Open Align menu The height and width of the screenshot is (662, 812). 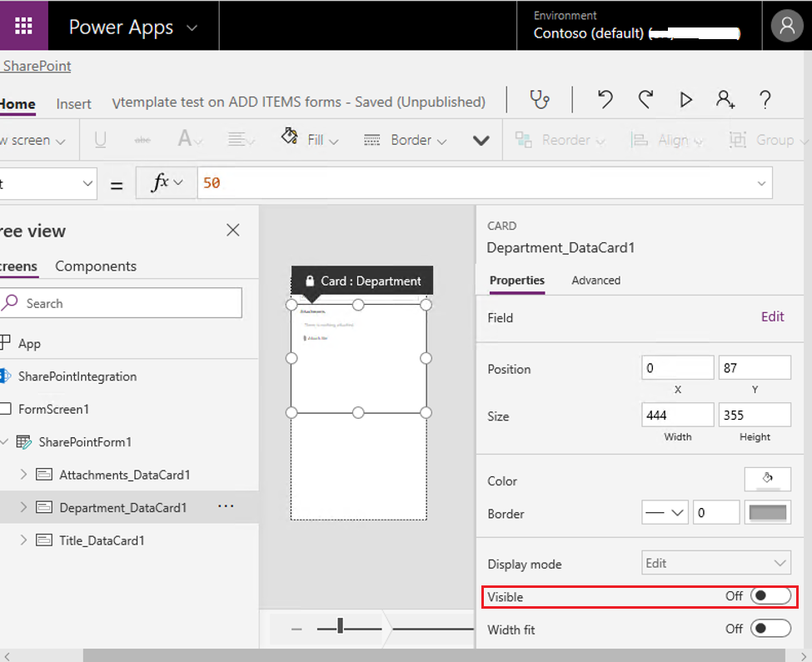668,140
